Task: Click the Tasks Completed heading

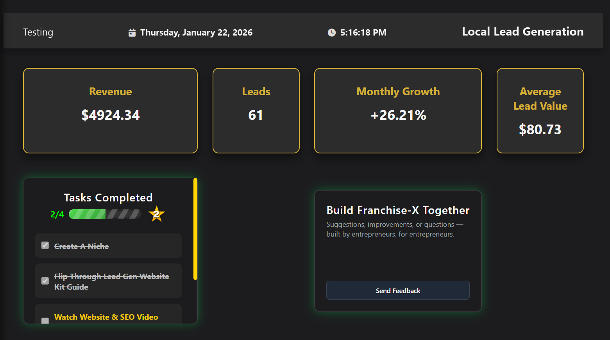Action: [x=108, y=198]
